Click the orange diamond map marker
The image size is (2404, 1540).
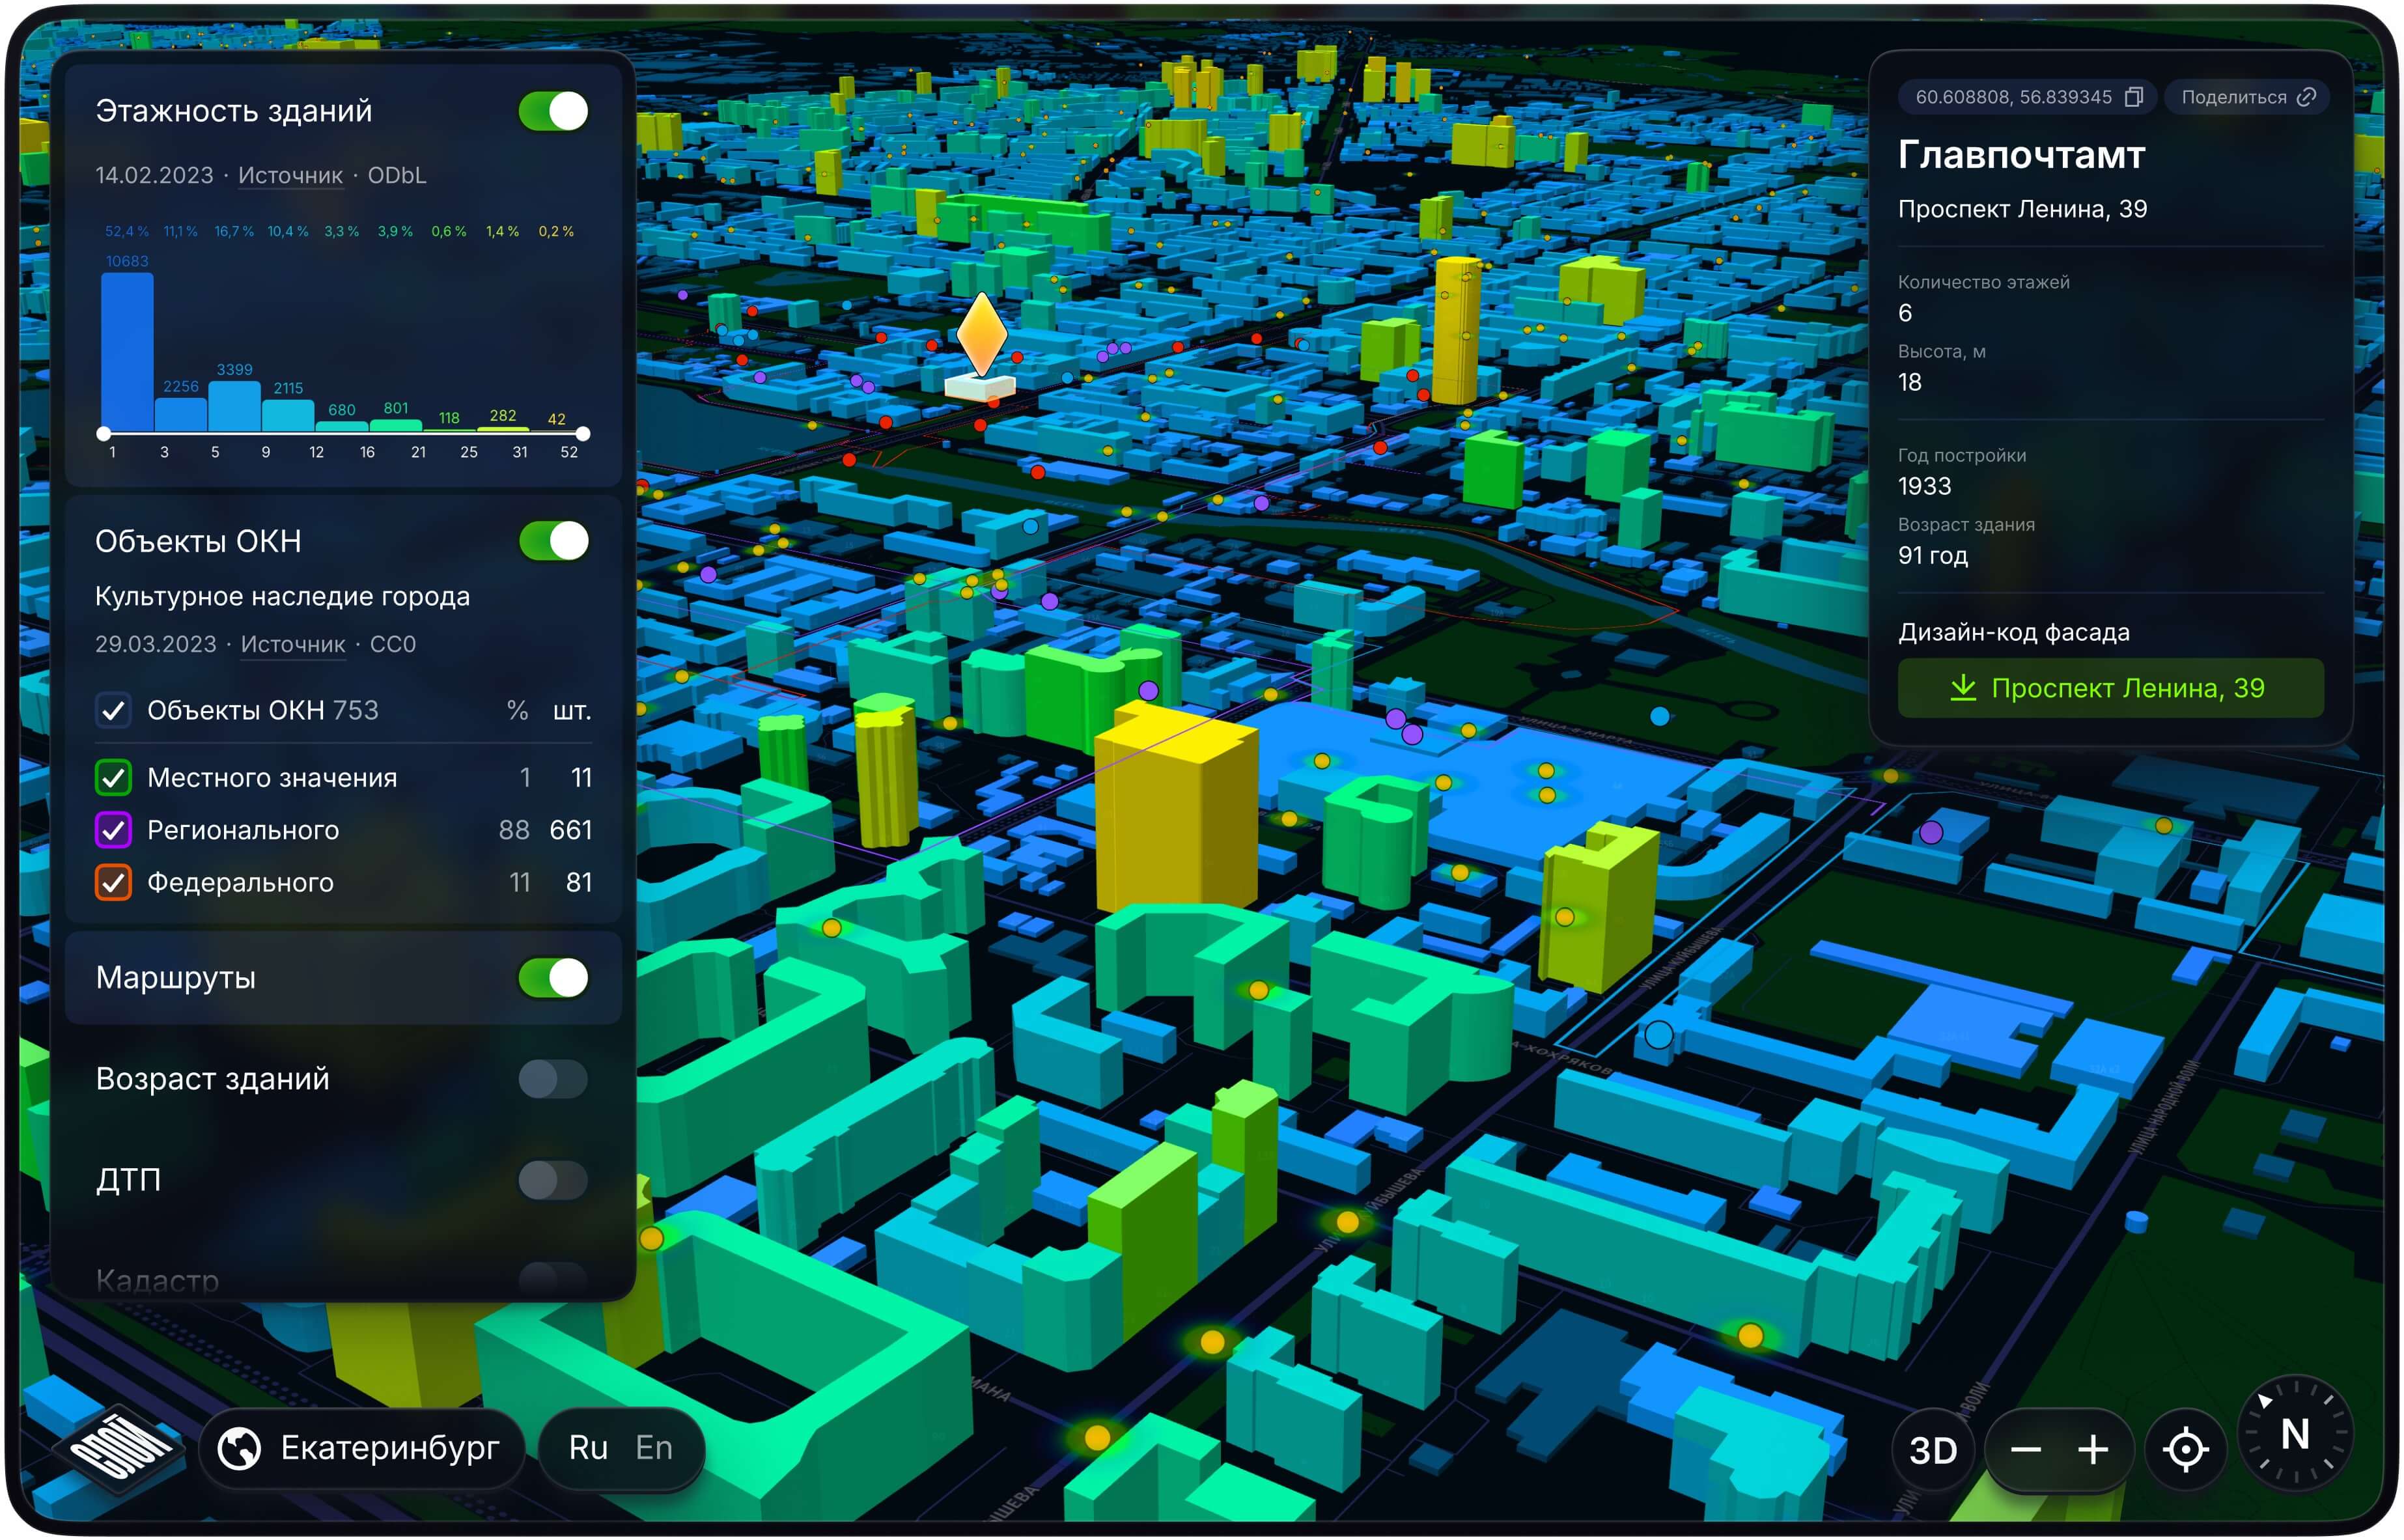[981, 334]
